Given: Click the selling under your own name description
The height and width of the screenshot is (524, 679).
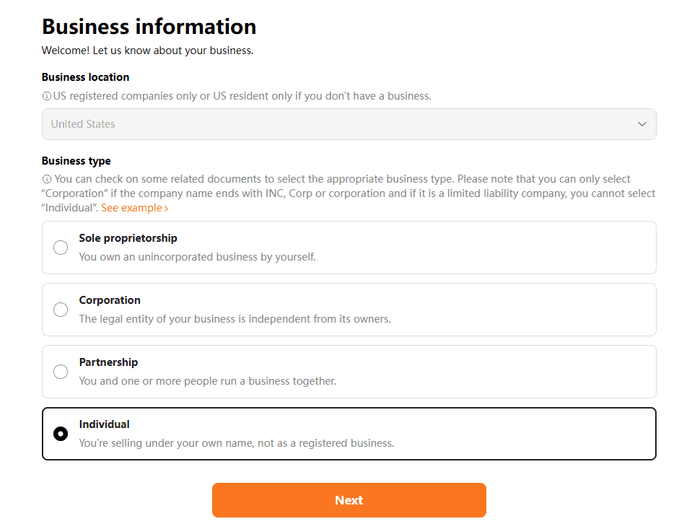Looking at the screenshot, I should point(236,443).
